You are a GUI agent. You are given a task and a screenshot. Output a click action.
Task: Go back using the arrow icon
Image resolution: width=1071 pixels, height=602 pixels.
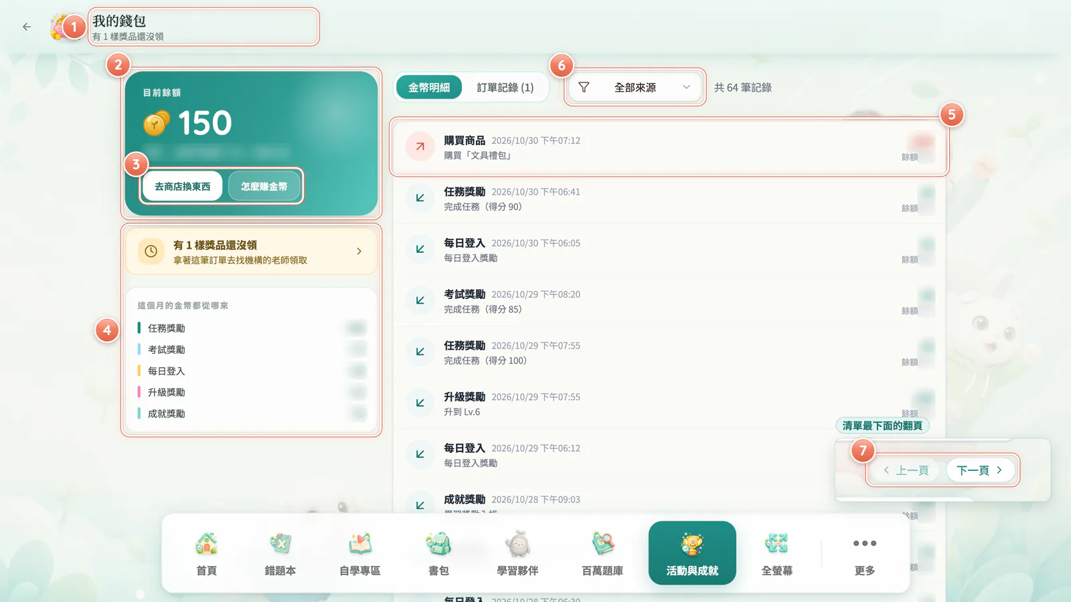pos(27,27)
